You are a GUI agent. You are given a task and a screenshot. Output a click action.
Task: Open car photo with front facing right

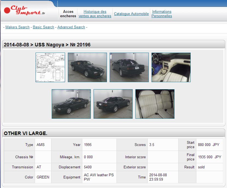click(x=87, y=67)
